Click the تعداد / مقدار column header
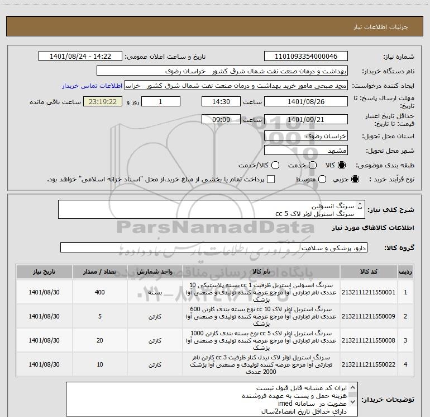The height and width of the screenshot is (417, 430). (100, 272)
